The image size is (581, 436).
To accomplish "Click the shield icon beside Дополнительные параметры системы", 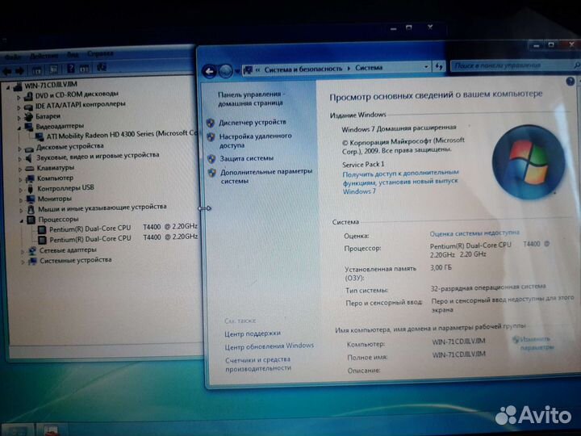I will pyautogui.click(x=212, y=173).
